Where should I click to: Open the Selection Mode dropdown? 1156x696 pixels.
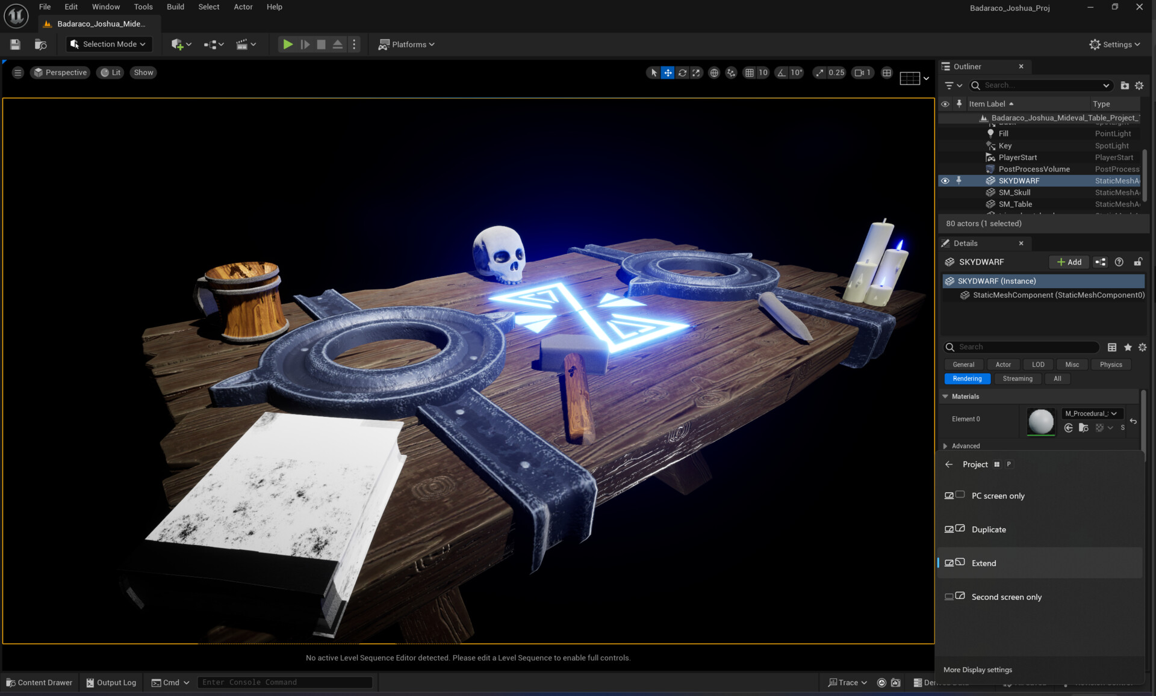point(109,44)
